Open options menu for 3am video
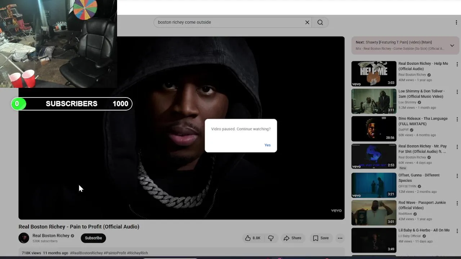 (457, 92)
